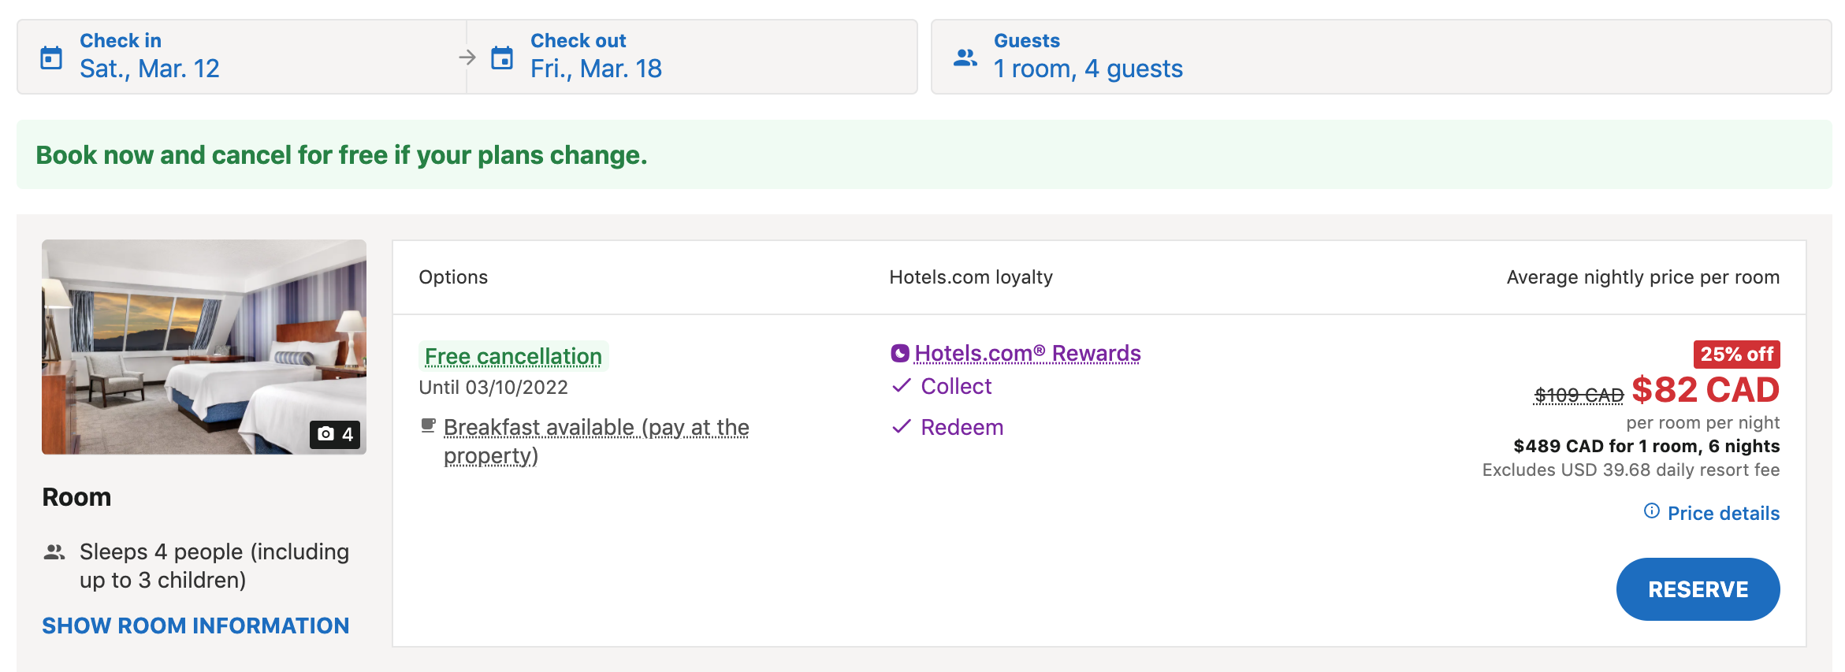Open the photo gallery camera badge

click(x=335, y=434)
